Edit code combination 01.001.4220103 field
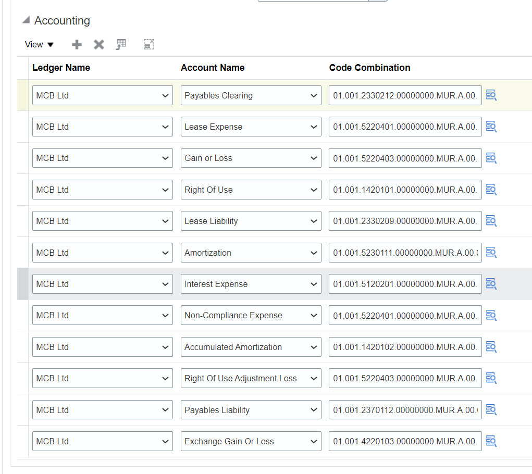 coord(405,441)
